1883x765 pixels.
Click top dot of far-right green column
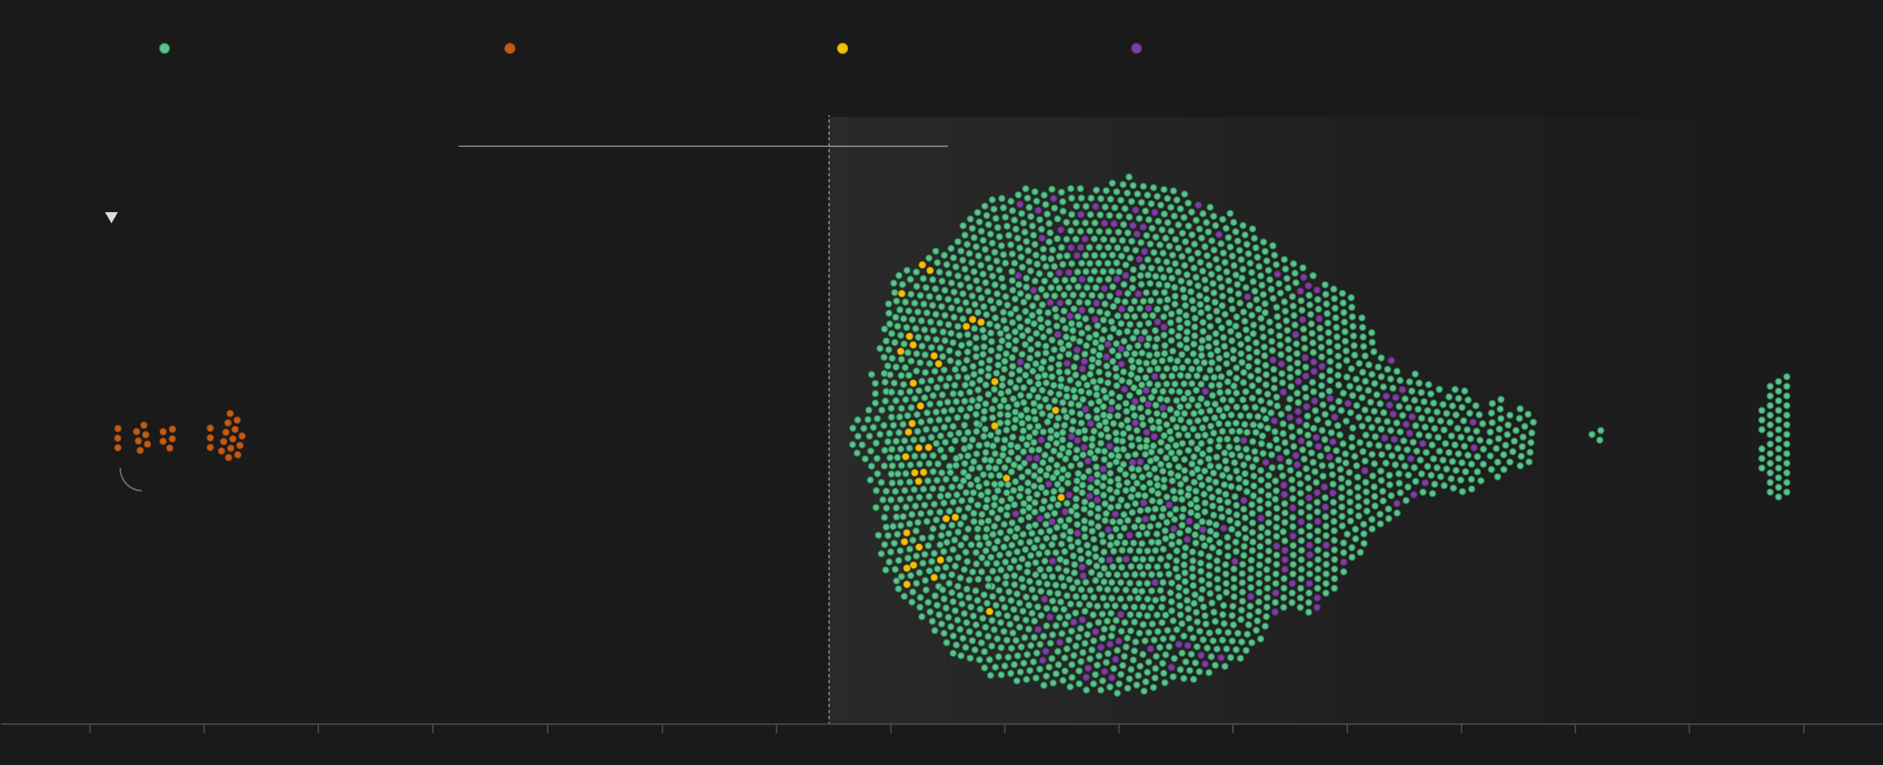pyautogui.click(x=1787, y=377)
